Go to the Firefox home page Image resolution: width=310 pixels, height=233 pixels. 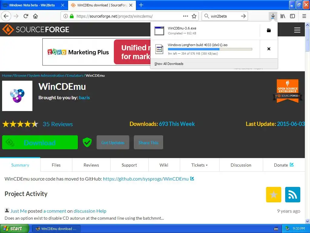pos(35,16)
